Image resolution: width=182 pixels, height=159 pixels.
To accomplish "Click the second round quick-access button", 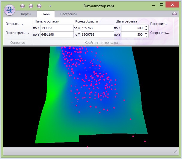I will (x=31, y=6).
